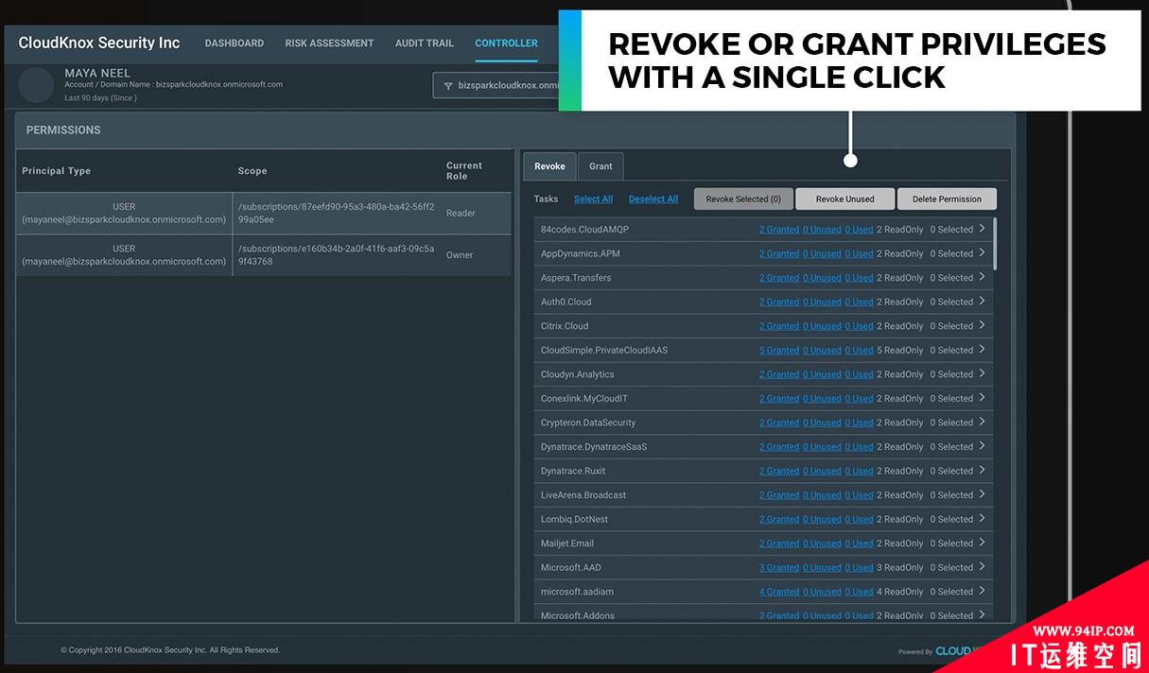Click the Conexlink.MyCloudIT task name
The image size is (1149, 673).
click(583, 399)
